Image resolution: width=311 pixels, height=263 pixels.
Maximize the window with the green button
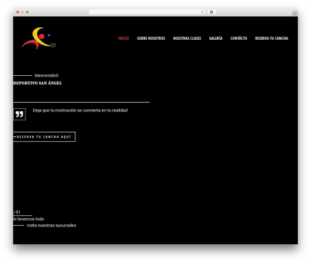point(27,12)
